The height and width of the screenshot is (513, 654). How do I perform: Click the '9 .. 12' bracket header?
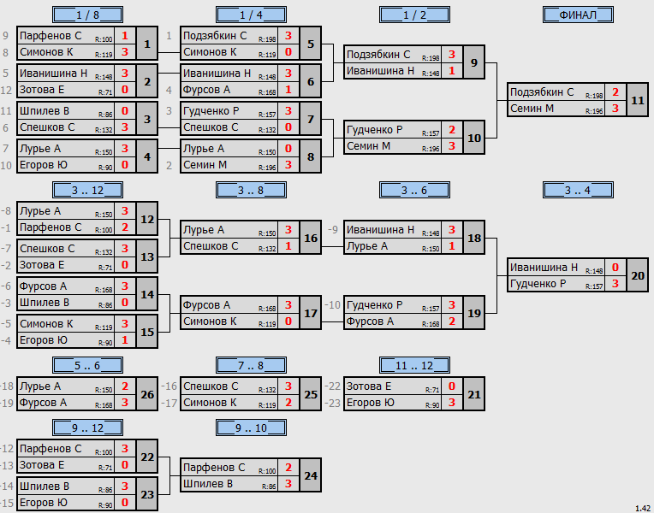(x=87, y=428)
